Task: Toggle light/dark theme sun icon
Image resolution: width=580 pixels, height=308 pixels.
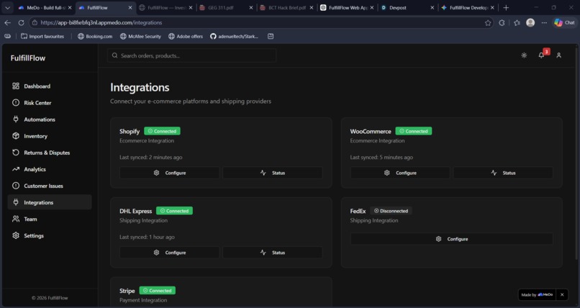Action: [x=524, y=55]
